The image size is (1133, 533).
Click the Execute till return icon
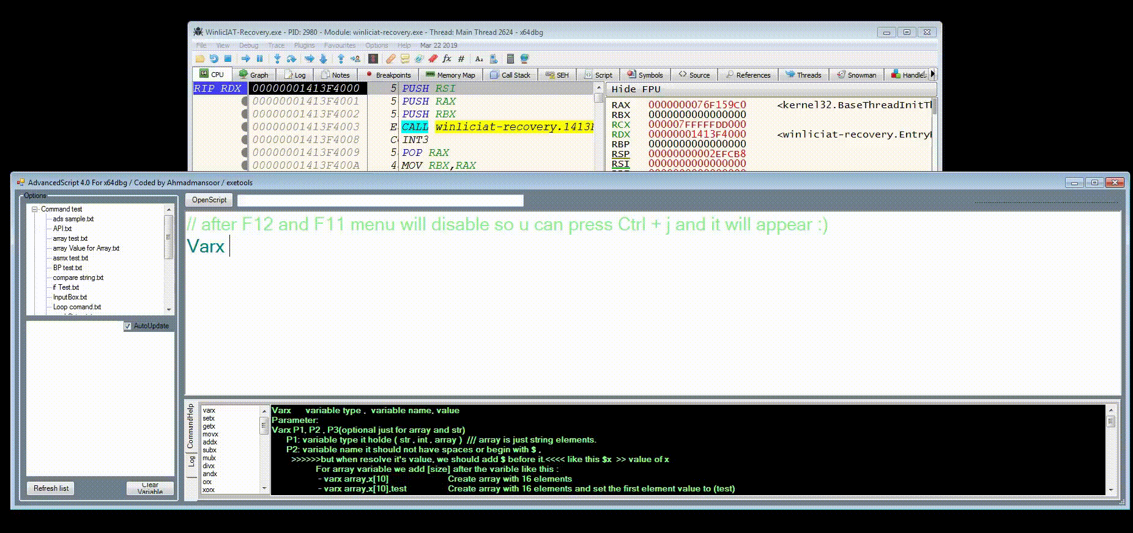(x=341, y=59)
